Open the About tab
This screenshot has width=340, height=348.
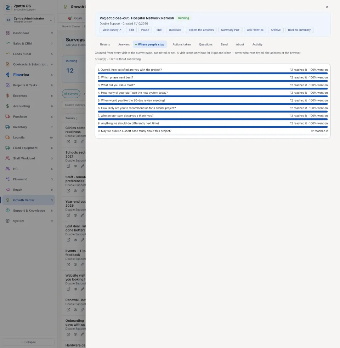pos(240,44)
